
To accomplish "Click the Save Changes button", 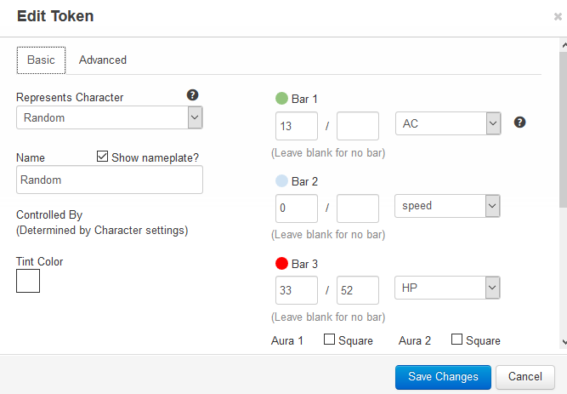I will [443, 377].
